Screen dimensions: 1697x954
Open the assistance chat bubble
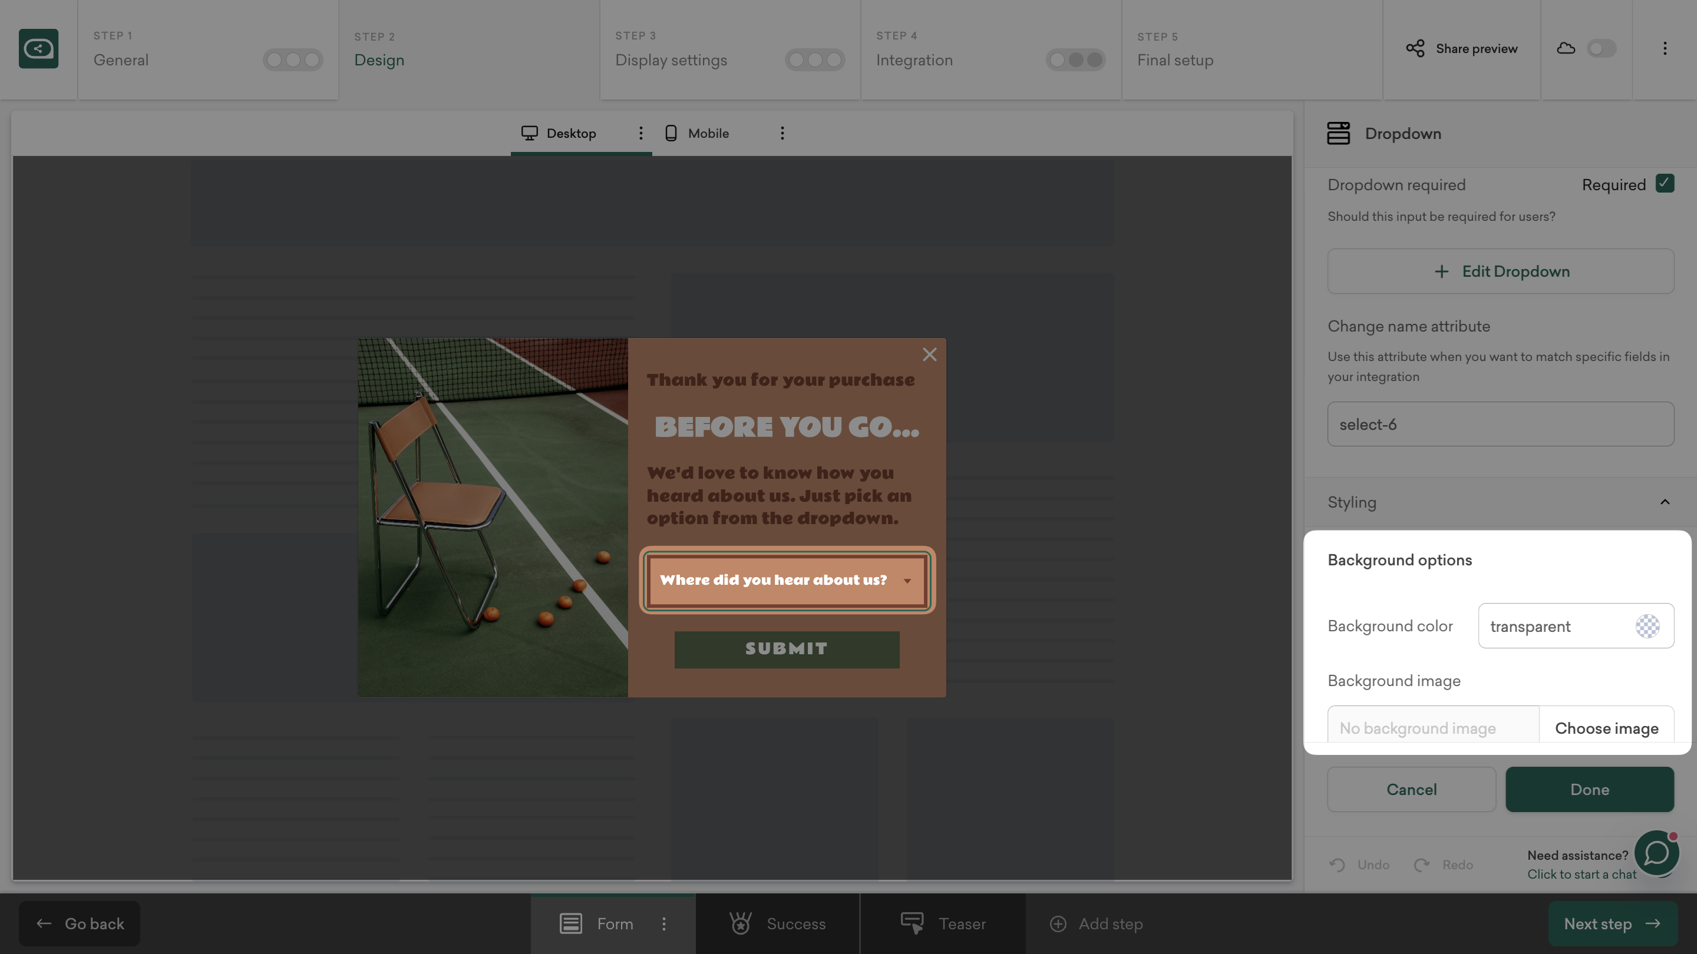(x=1656, y=853)
